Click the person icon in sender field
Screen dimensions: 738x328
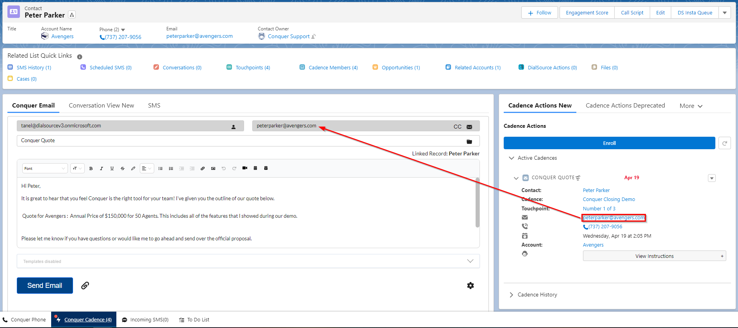tap(234, 127)
